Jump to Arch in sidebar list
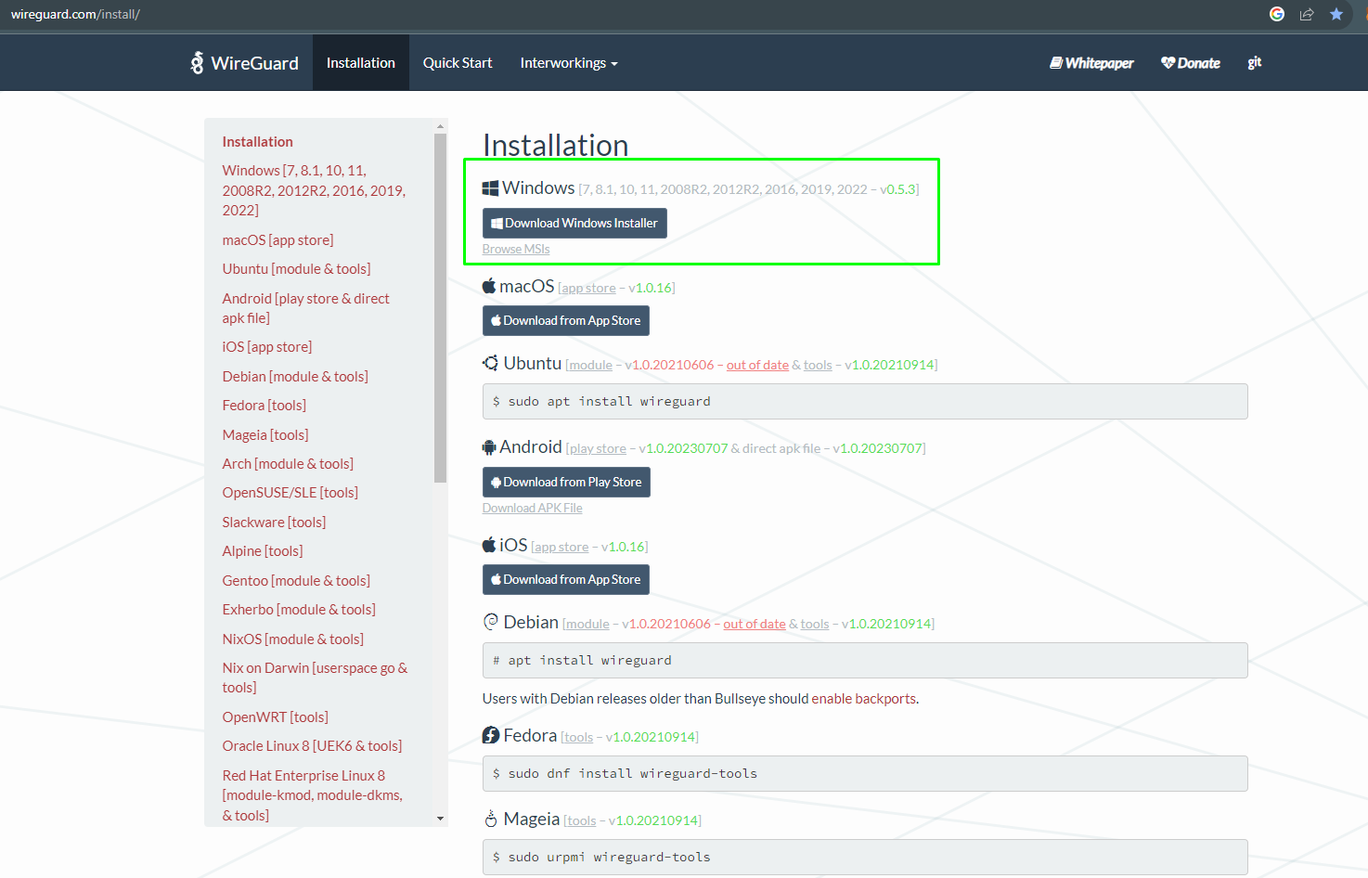The width and height of the screenshot is (1368, 878). click(x=288, y=463)
